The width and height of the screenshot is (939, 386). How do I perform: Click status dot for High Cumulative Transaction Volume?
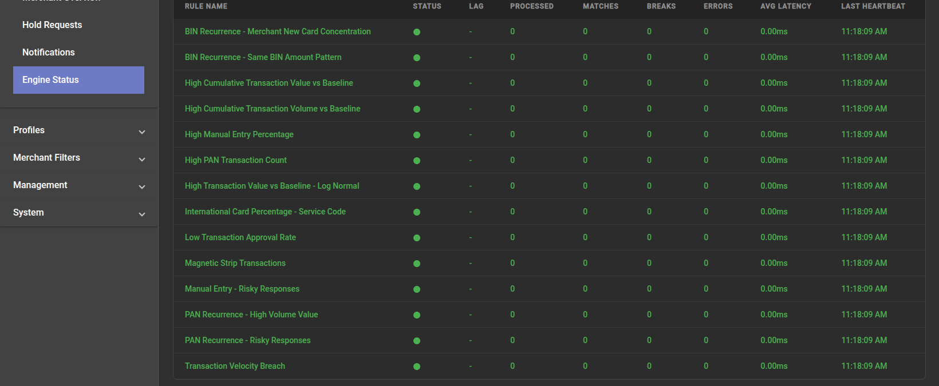click(x=417, y=109)
